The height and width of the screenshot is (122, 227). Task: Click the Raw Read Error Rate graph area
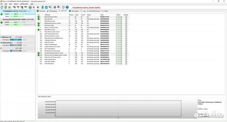(x=118, y=108)
